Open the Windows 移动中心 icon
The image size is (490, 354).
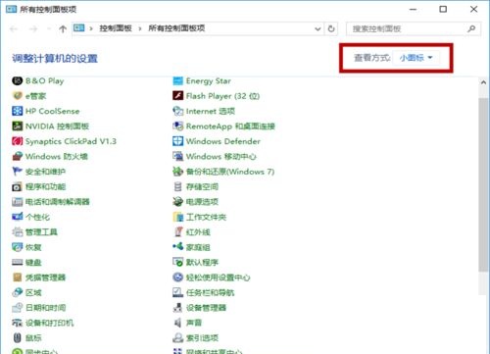(177, 156)
